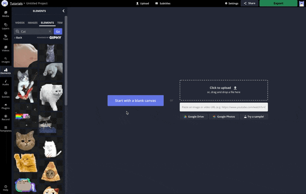Click the green Export button

click(x=278, y=3)
